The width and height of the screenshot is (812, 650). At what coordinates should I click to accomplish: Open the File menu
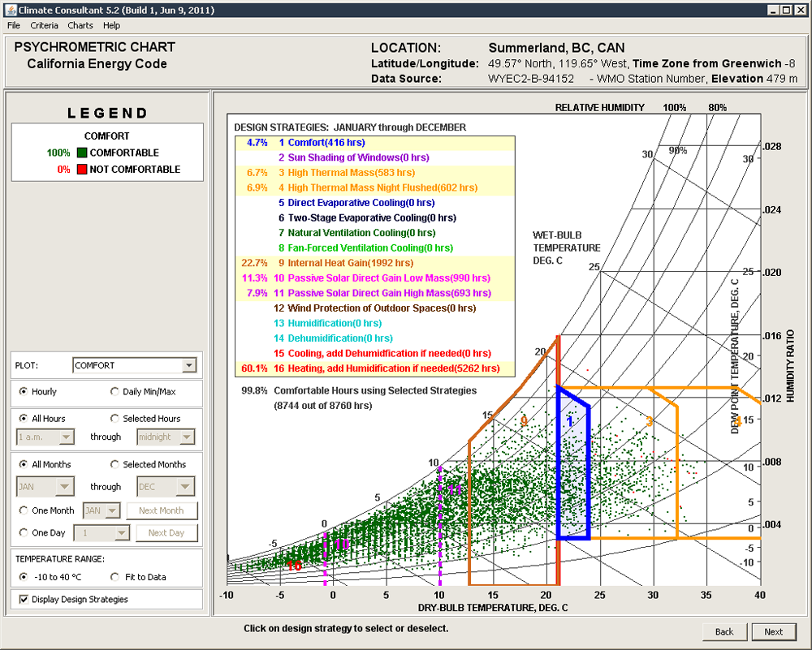[x=14, y=26]
